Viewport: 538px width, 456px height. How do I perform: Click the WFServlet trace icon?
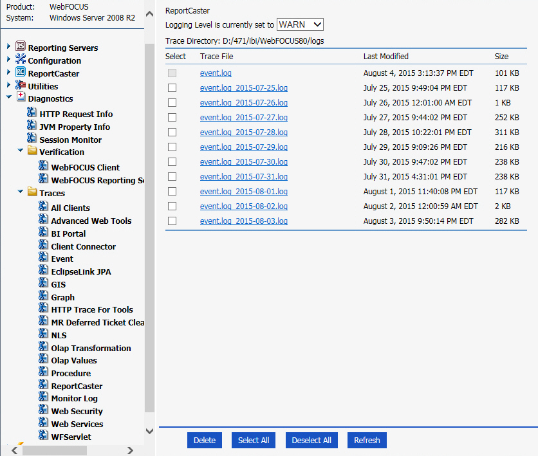[43, 435]
